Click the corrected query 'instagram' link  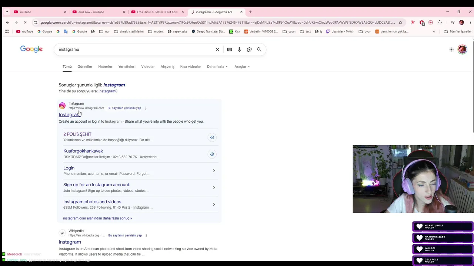(114, 85)
